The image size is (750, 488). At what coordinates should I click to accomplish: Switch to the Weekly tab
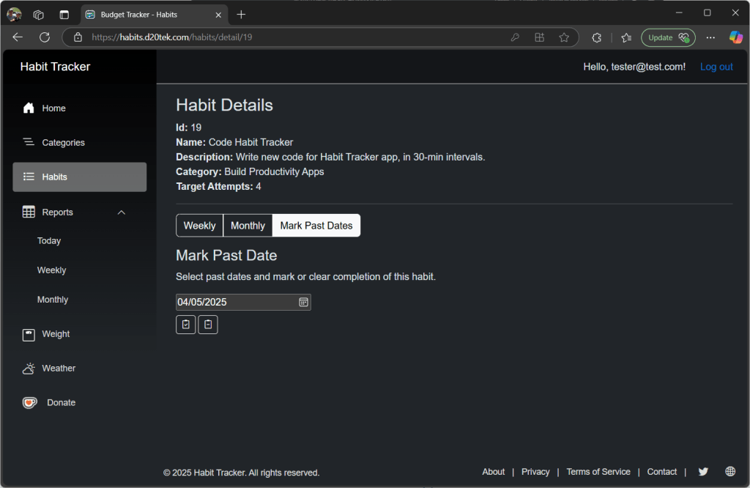(x=199, y=226)
